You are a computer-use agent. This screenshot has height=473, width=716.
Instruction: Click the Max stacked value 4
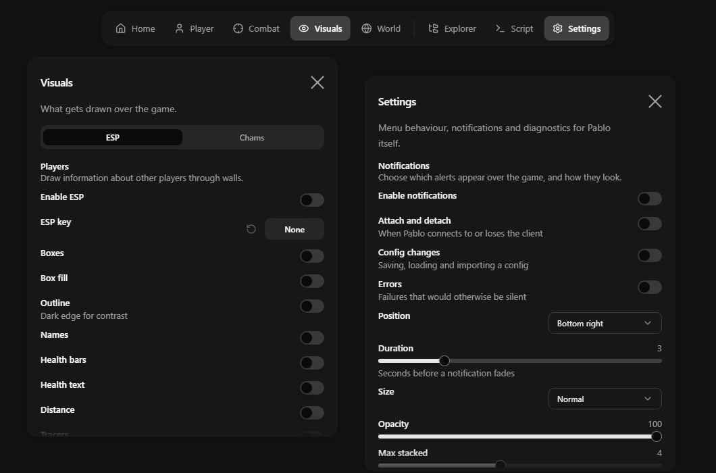pyautogui.click(x=659, y=453)
